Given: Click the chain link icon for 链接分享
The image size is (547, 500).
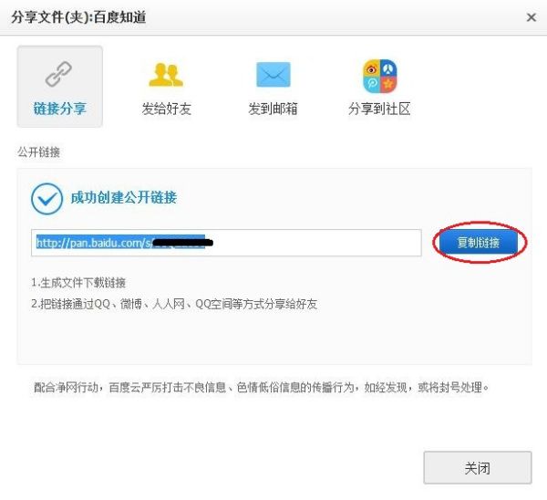Looking at the screenshot, I should [58, 74].
